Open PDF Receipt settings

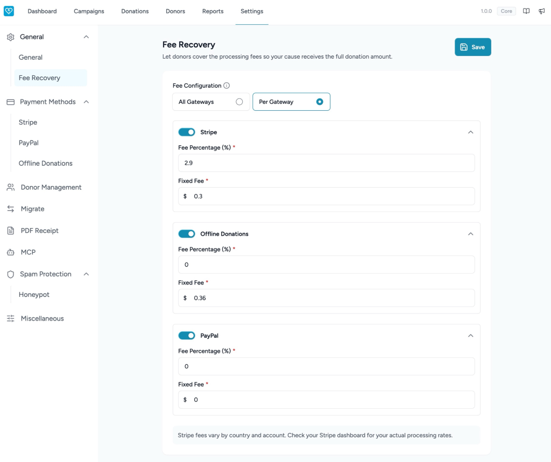tap(39, 231)
